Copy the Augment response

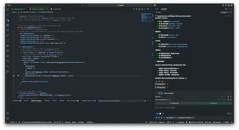point(162,81)
